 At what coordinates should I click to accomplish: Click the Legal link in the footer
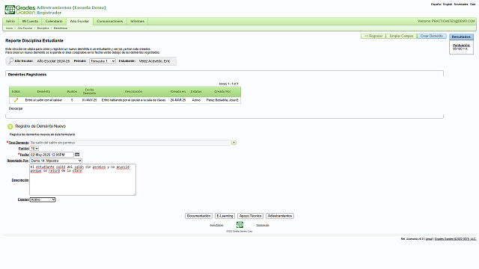(429, 239)
